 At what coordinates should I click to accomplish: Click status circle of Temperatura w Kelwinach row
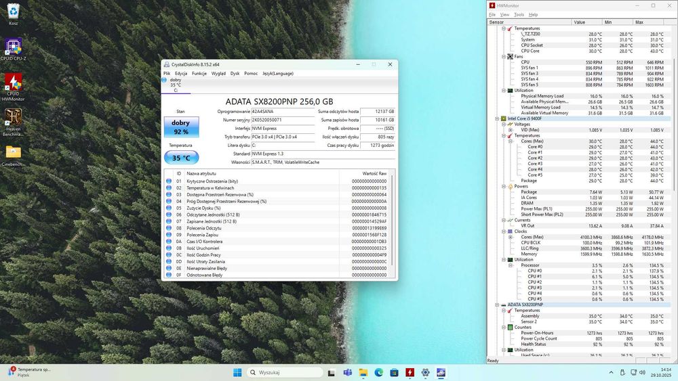[169, 188]
